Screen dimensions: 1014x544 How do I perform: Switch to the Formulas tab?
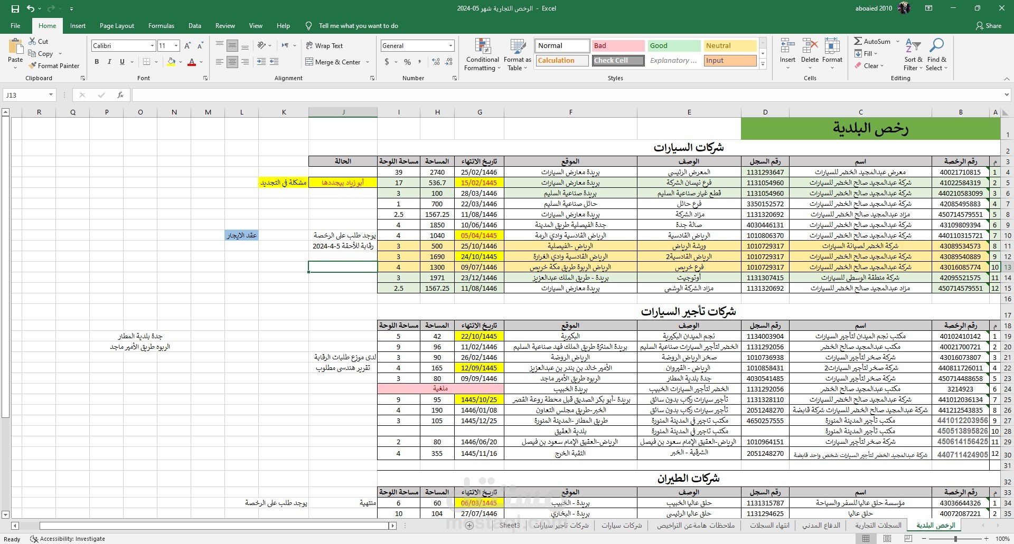pyautogui.click(x=161, y=25)
